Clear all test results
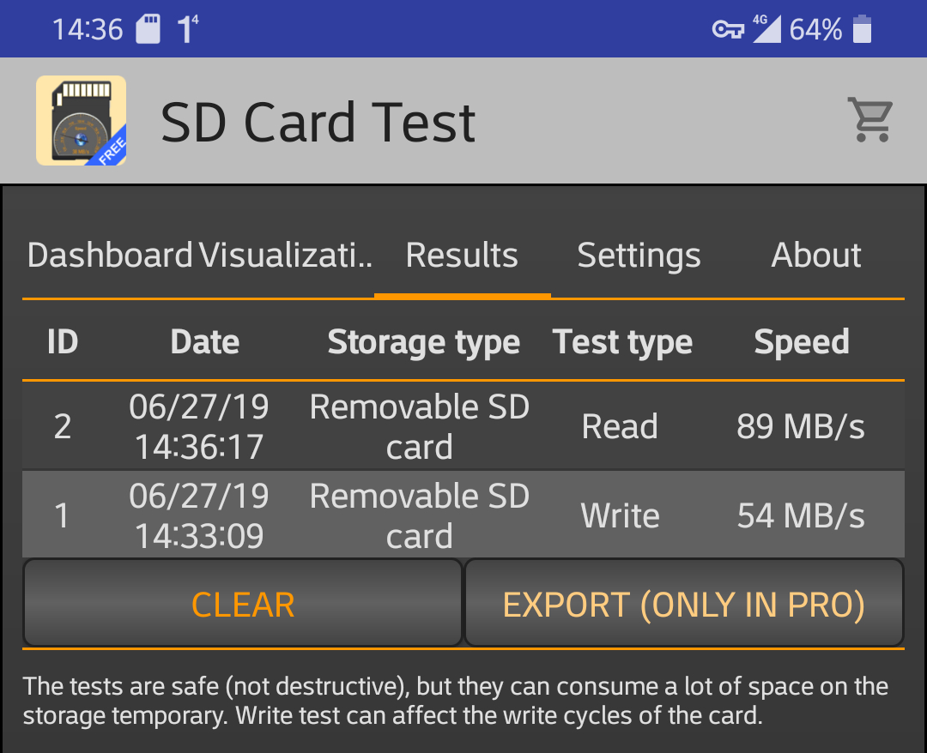 point(242,603)
